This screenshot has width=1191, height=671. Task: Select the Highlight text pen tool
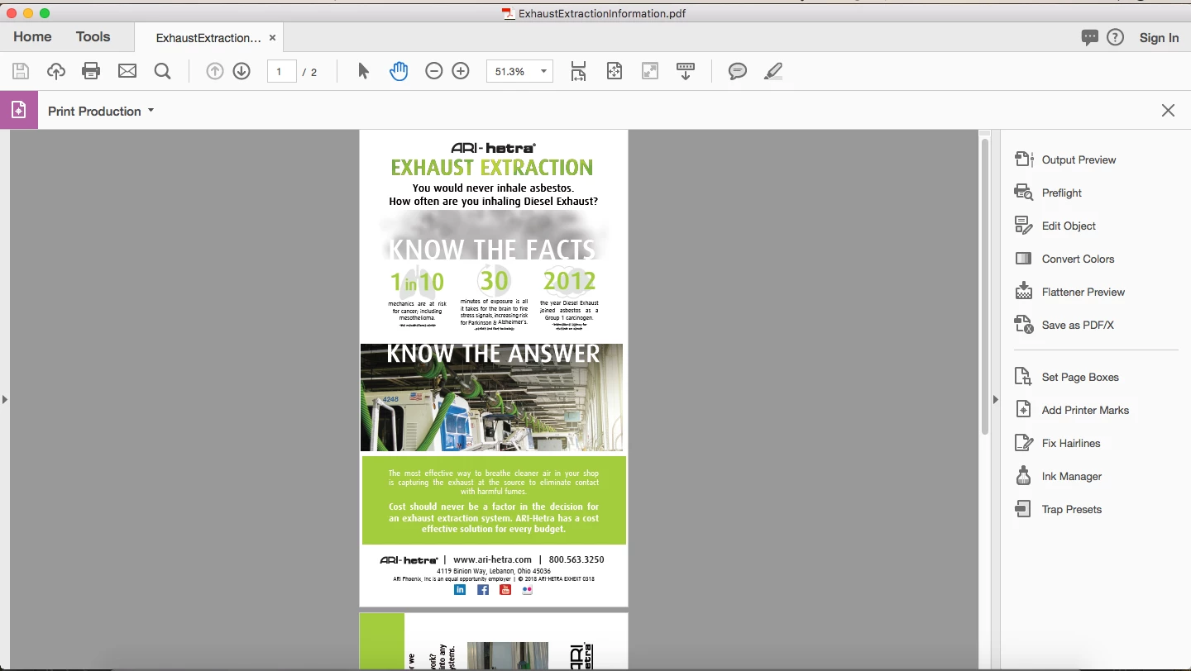point(772,71)
